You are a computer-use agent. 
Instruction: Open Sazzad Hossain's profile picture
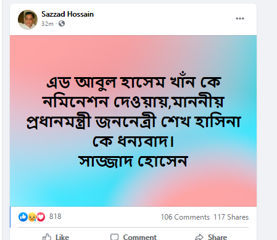[x=28, y=20]
